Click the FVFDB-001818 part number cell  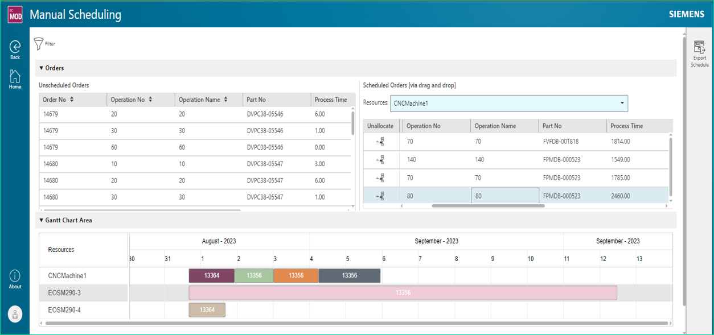pyautogui.click(x=573, y=142)
